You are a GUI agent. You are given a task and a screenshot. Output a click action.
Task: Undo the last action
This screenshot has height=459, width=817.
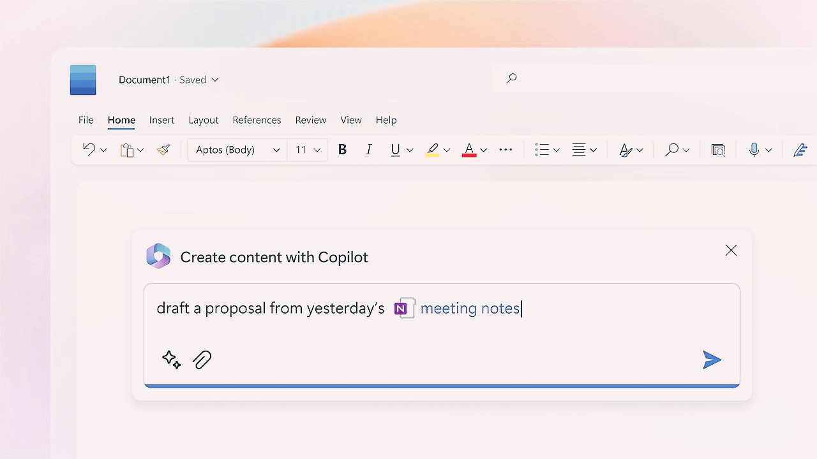click(89, 150)
